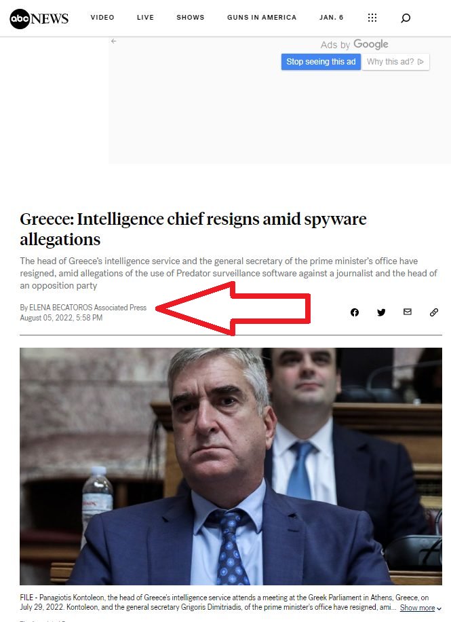Click the Kontoleon article photo
Screen dimensions: 451x622
tap(231, 466)
